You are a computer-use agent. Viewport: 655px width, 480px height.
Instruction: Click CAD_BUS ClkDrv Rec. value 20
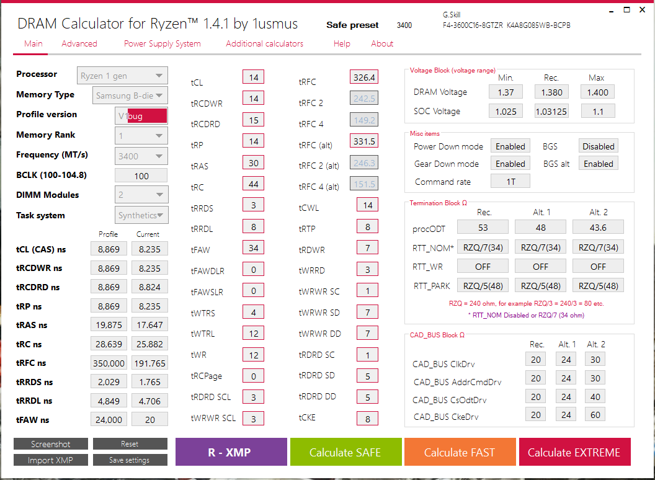535,359
